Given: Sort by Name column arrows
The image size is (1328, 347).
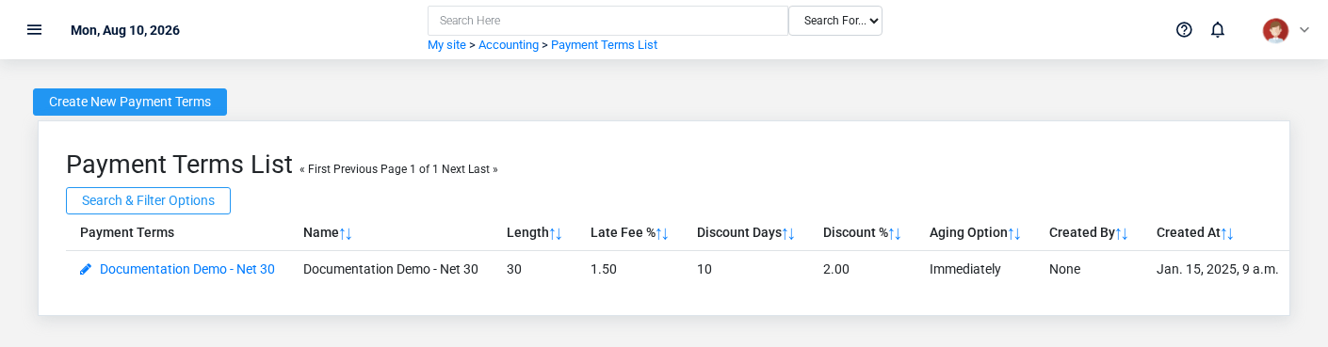Looking at the screenshot, I should coord(346,233).
